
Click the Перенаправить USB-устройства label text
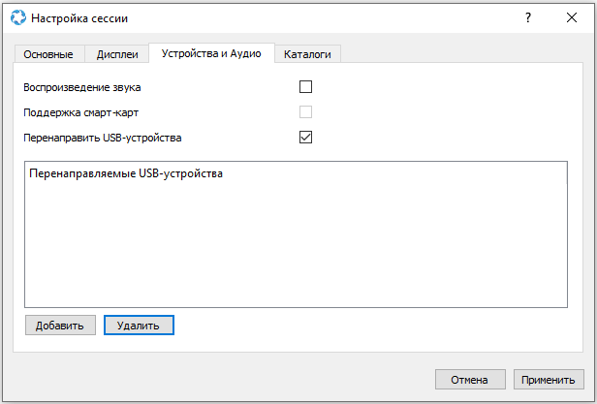(103, 138)
